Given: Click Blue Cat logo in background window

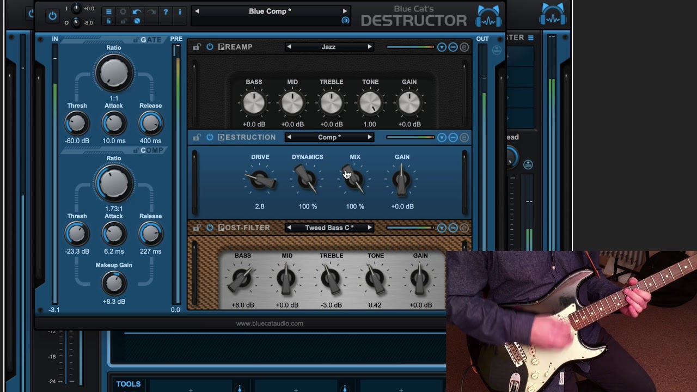Looking at the screenshot, I should pos(553,14).
